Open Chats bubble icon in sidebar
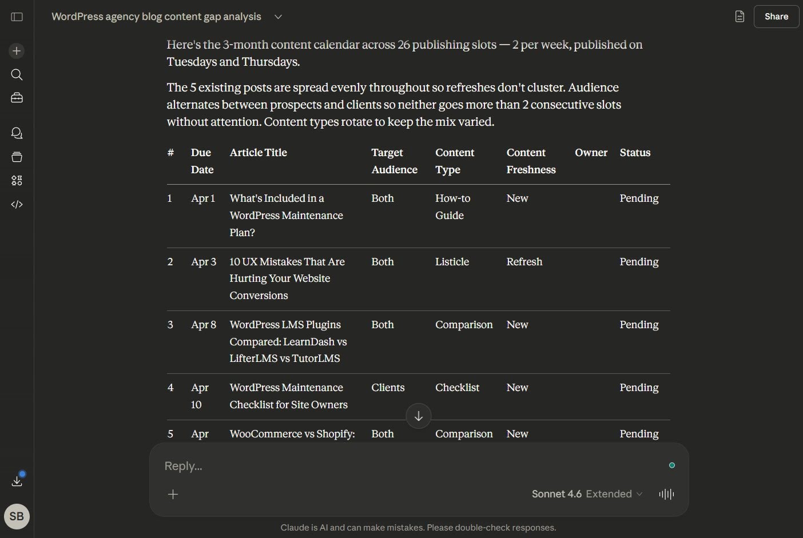 tap(17, 133)
